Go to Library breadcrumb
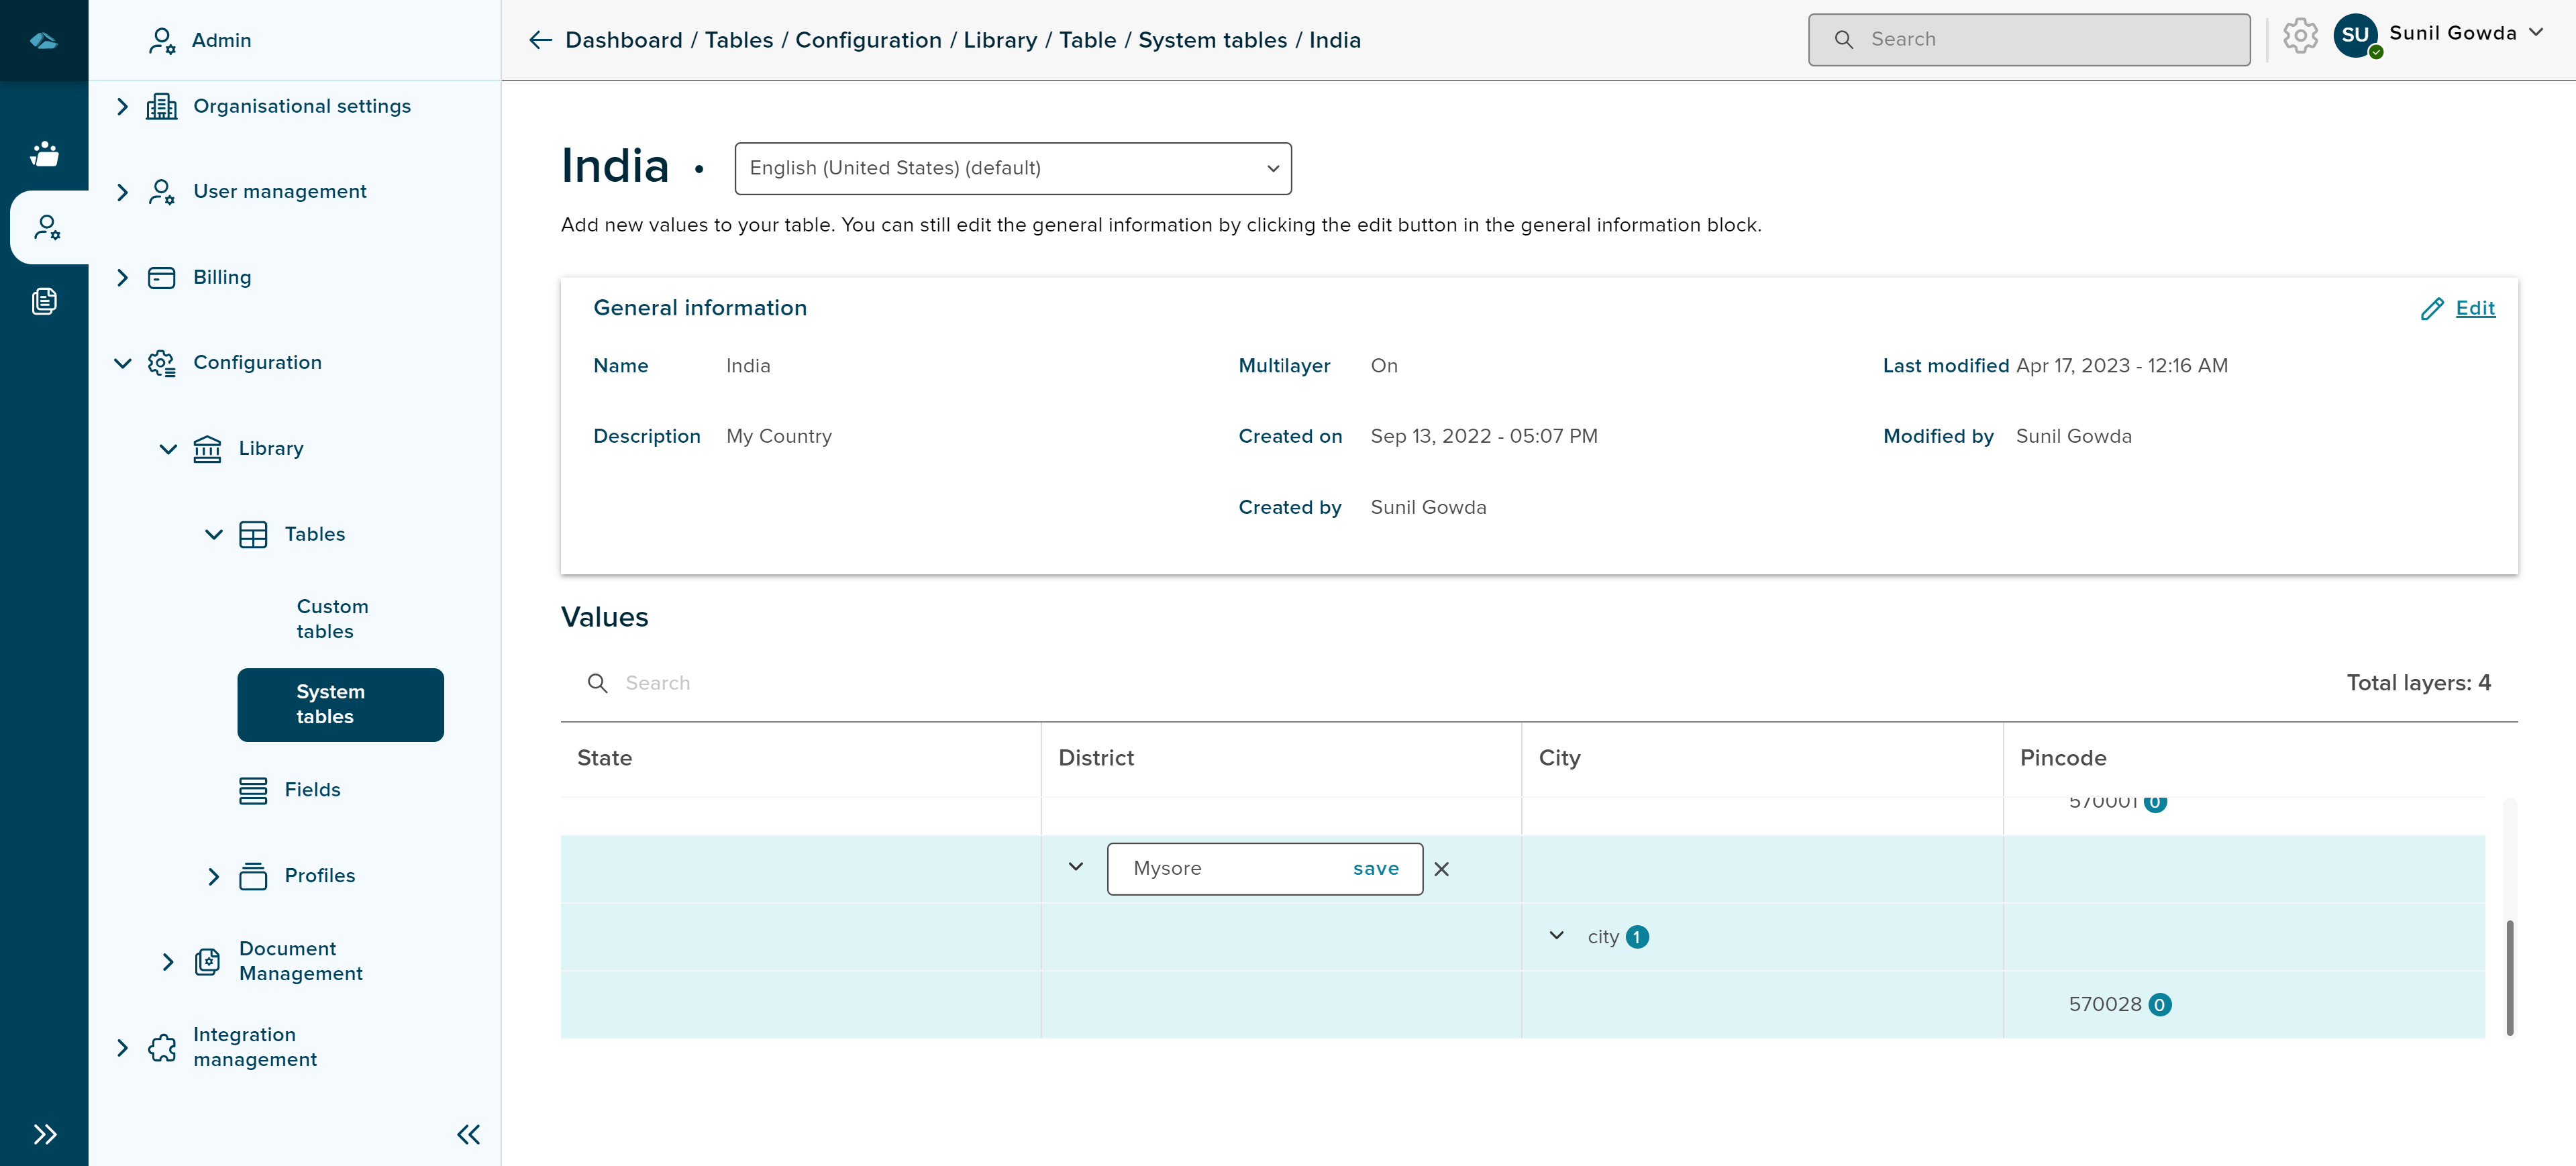The width and height of the screenshot is (2576, 1166). [1000, 40]
